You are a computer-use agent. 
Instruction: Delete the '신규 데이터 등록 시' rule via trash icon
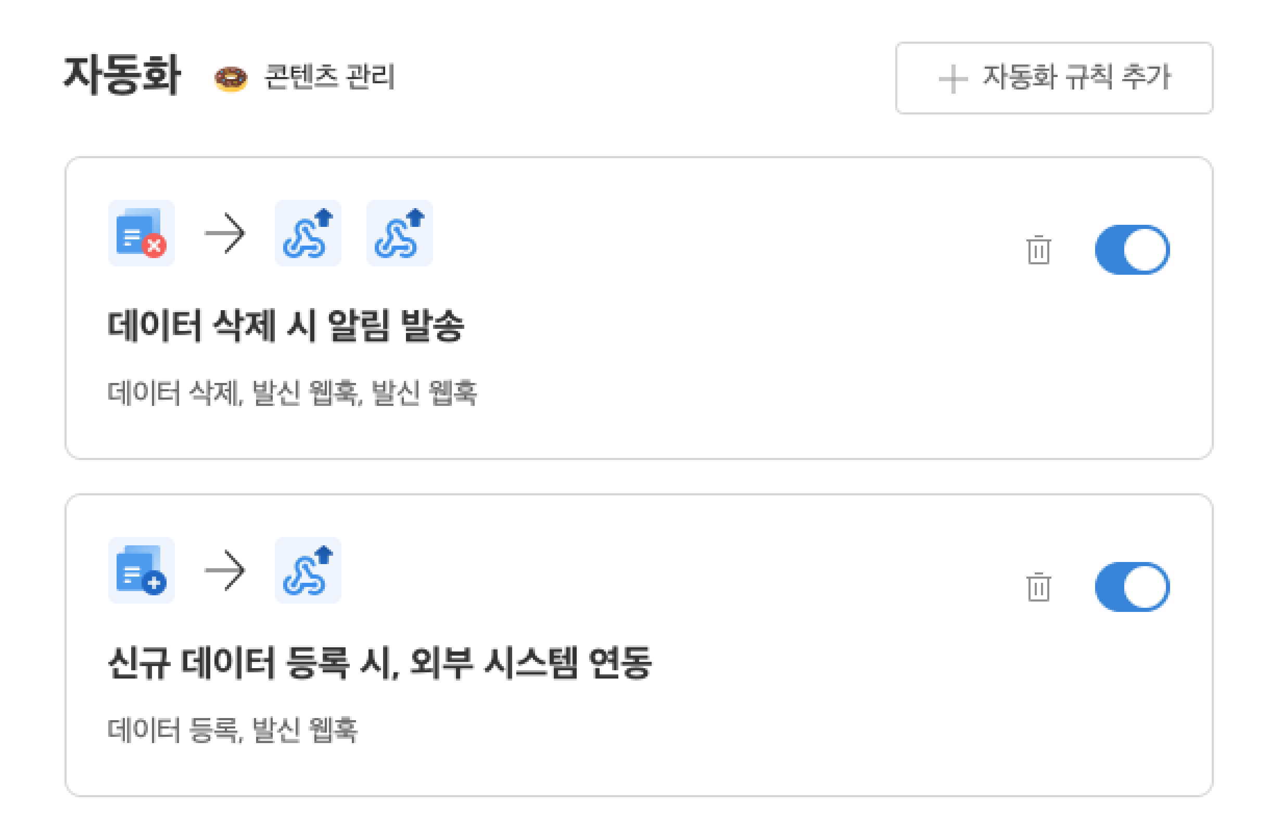(1038, 587)
